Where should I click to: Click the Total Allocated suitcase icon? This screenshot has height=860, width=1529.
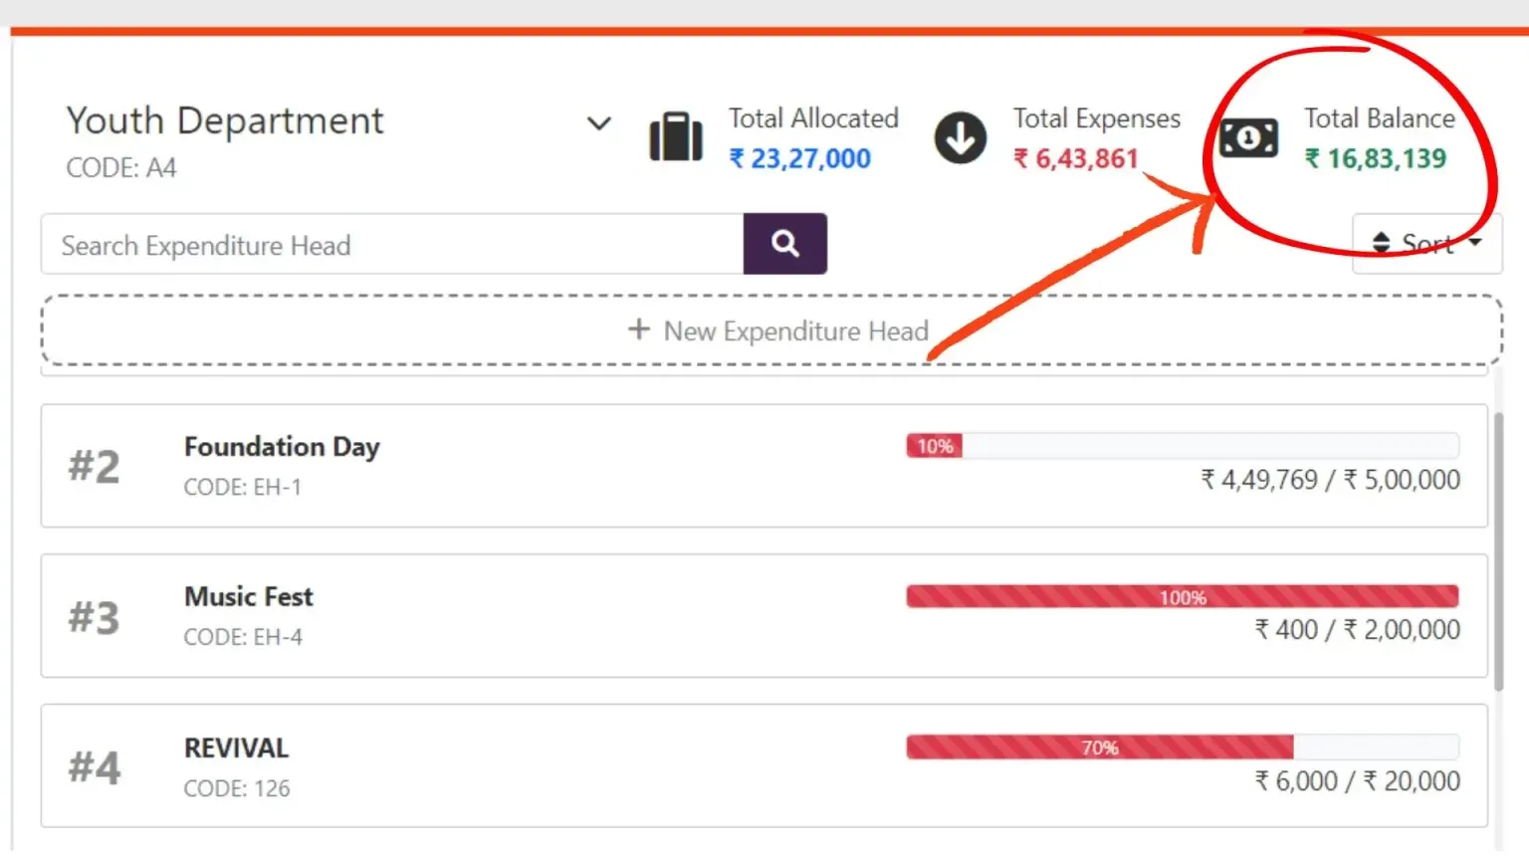pyautogui.click(x=676, y=136)
